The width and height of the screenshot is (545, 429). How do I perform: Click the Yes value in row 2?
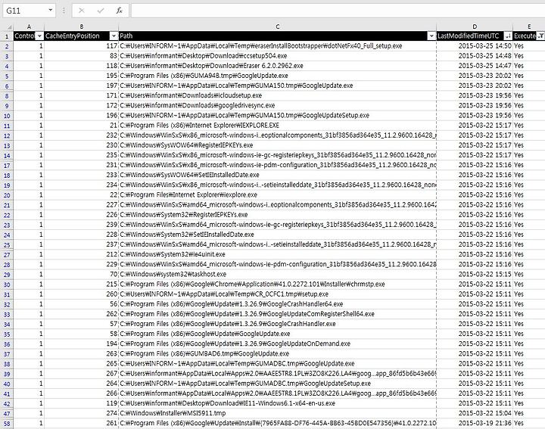click(x=519, y=46)
